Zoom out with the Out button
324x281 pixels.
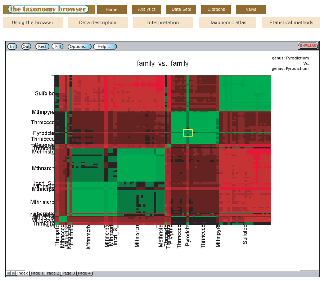coord(26,46)
